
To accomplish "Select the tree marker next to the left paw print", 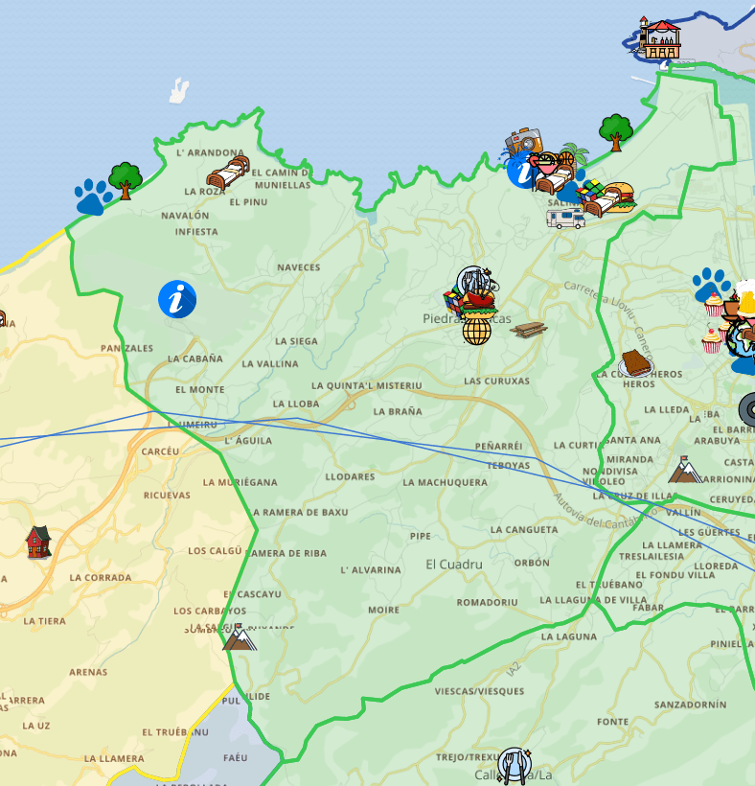I will pyautogui.click(x=126, y=178).
